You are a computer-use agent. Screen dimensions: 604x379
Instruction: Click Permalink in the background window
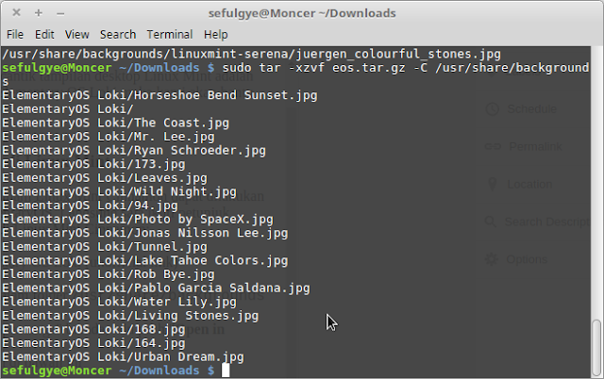coord(535,146)
